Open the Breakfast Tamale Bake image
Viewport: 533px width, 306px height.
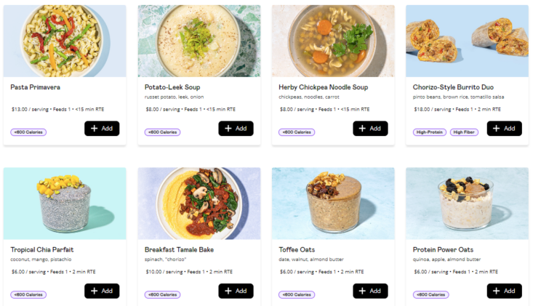click(199, 204)
